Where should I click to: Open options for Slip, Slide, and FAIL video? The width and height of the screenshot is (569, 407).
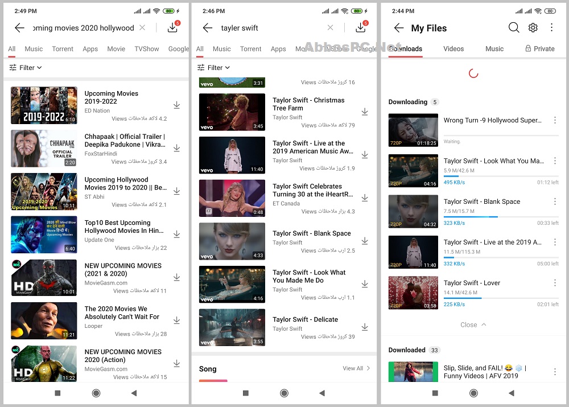click(555, 371)
